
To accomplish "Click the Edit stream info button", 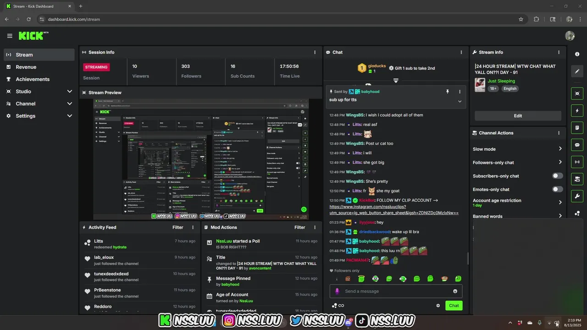I will click(518, 116).
